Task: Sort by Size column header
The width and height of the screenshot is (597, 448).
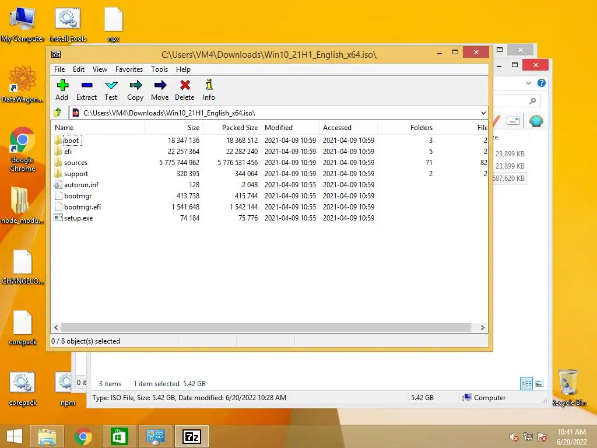Action: click(173, 128)
